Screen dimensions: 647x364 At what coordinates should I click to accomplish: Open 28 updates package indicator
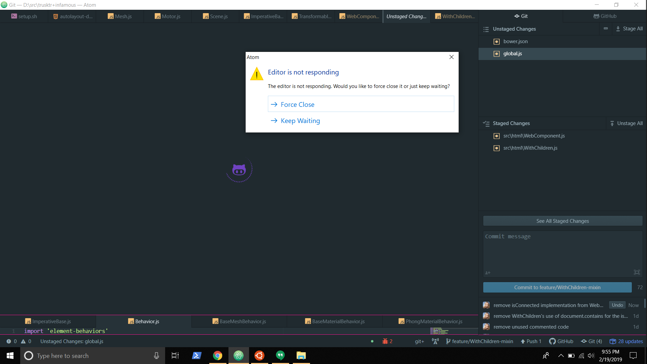626,341
